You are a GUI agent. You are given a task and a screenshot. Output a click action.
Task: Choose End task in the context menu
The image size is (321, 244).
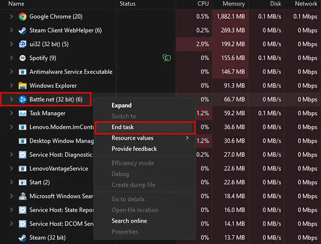(x=145, y=127)
